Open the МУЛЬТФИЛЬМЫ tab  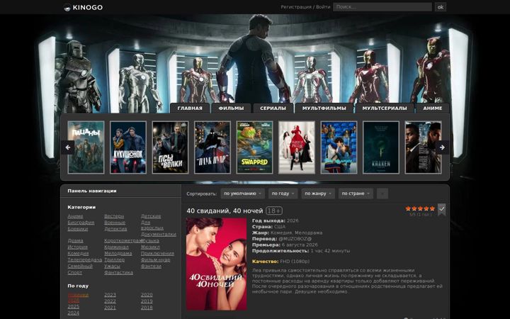pos(324,108)
